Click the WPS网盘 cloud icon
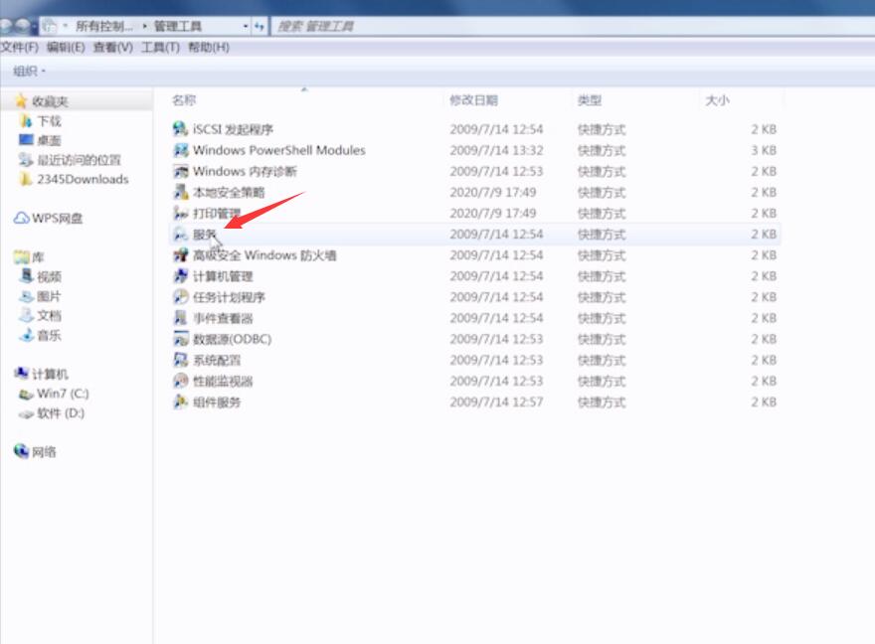 point(21,218)
